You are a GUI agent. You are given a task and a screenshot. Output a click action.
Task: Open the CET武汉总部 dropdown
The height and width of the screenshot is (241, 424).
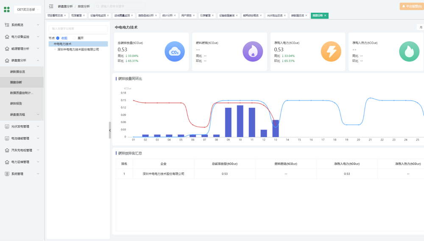[28, 9]
